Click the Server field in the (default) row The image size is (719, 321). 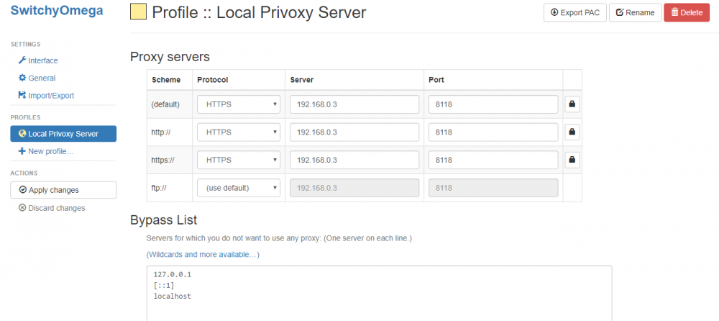(354, 104)
